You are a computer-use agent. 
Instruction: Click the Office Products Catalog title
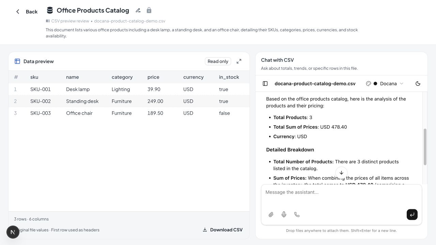[x=93, y=10]
